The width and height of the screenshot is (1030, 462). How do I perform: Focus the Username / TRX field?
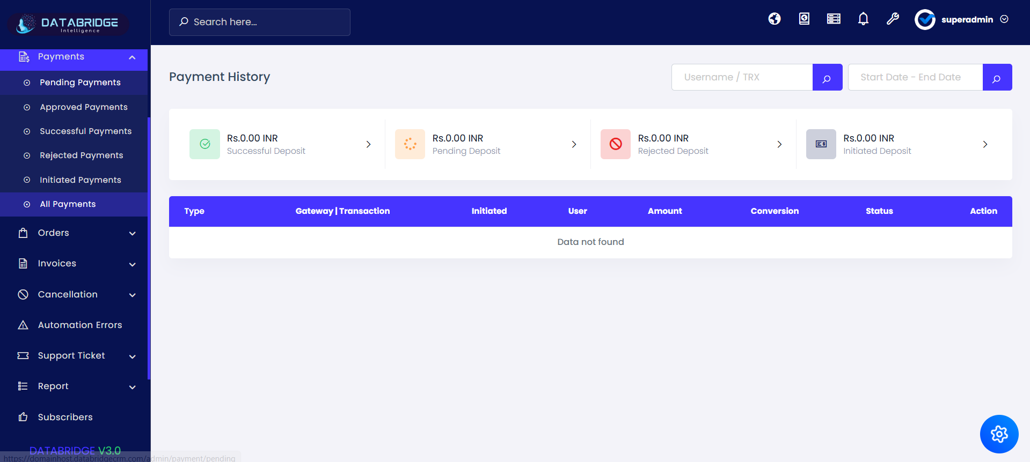pos(742,77)
